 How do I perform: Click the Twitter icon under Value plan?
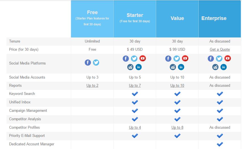click(x=177, y=59)
